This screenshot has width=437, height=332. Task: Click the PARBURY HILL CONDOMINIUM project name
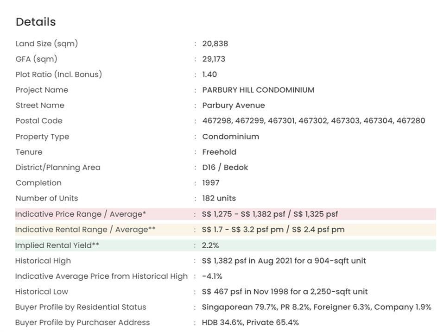pos(258,90)
